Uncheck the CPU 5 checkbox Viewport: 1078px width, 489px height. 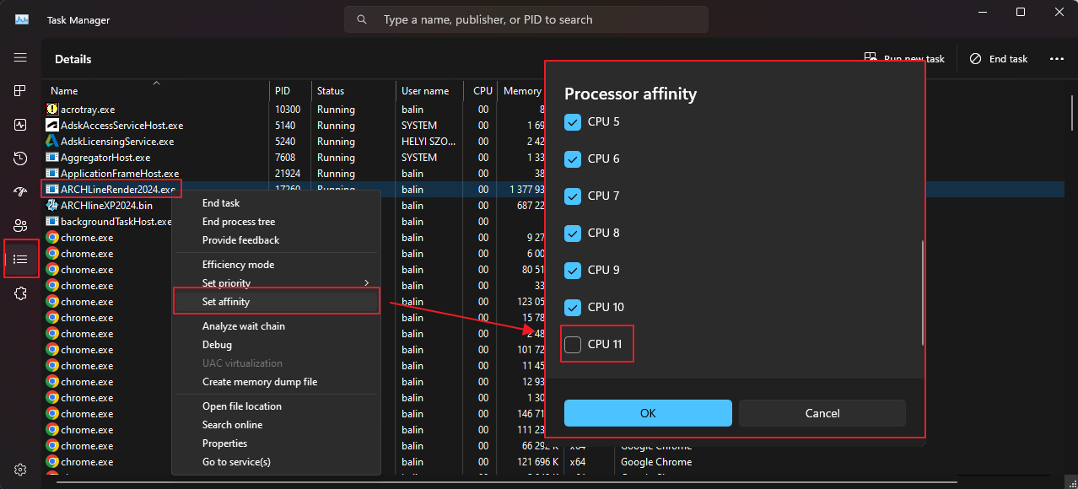[x=573, y=121]
